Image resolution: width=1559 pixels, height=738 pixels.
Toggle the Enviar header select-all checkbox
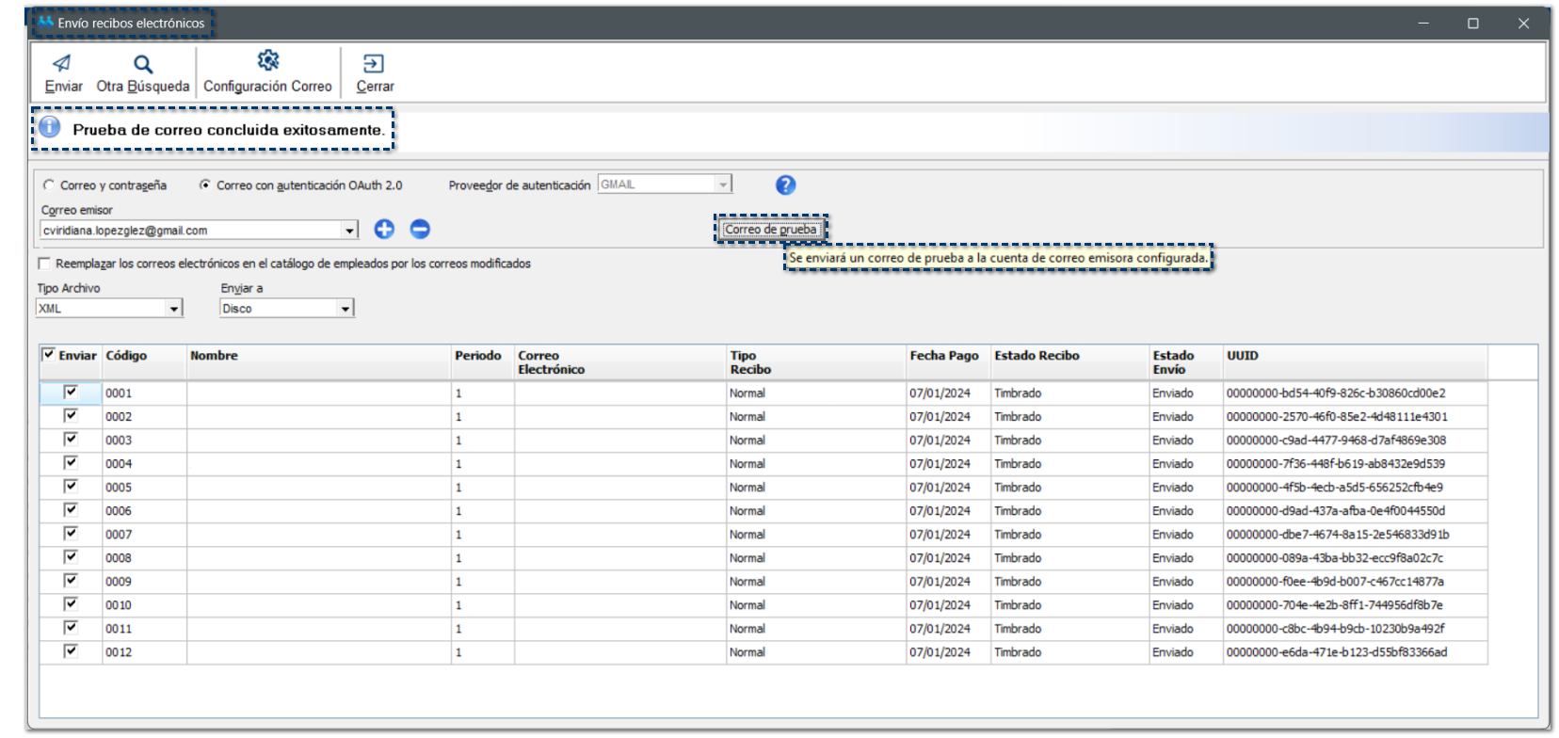(49, 355)
